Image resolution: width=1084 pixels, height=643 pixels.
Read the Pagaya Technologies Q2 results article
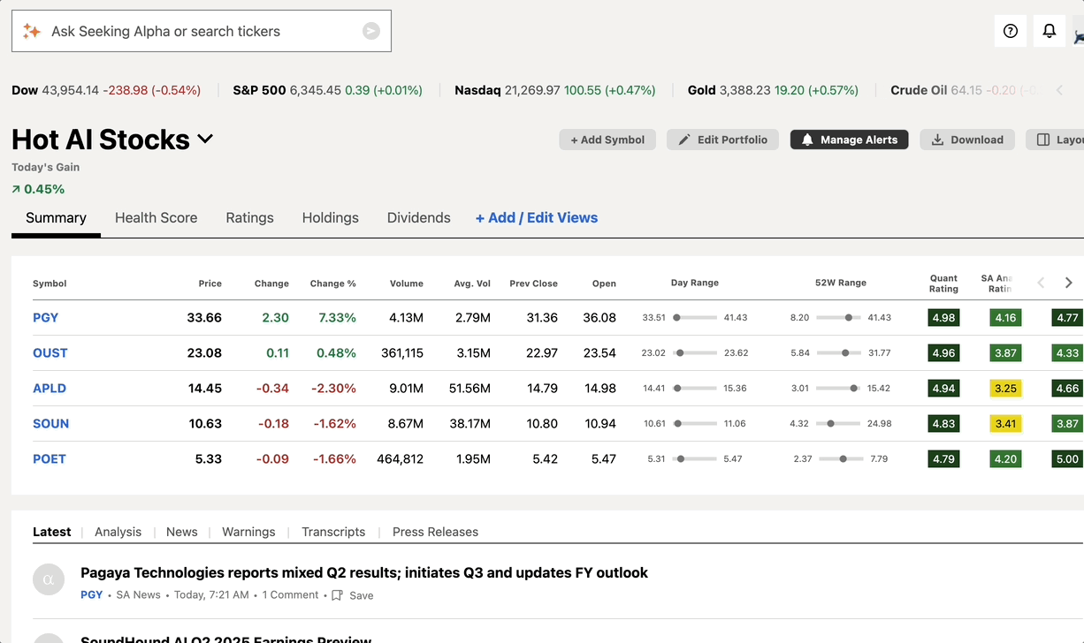[x=364, y=572]
